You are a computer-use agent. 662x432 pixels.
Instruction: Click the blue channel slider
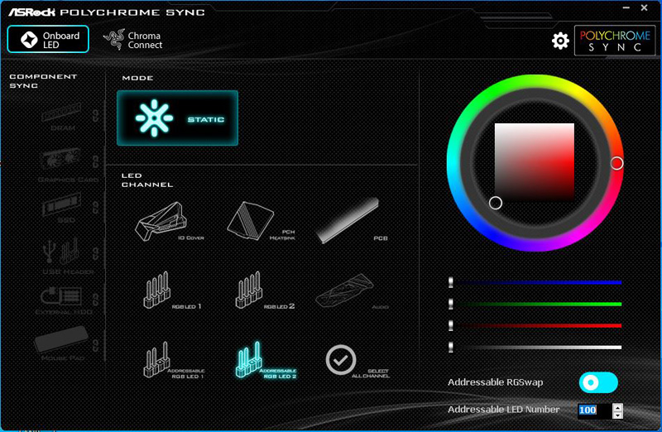[x=535, y=282]
